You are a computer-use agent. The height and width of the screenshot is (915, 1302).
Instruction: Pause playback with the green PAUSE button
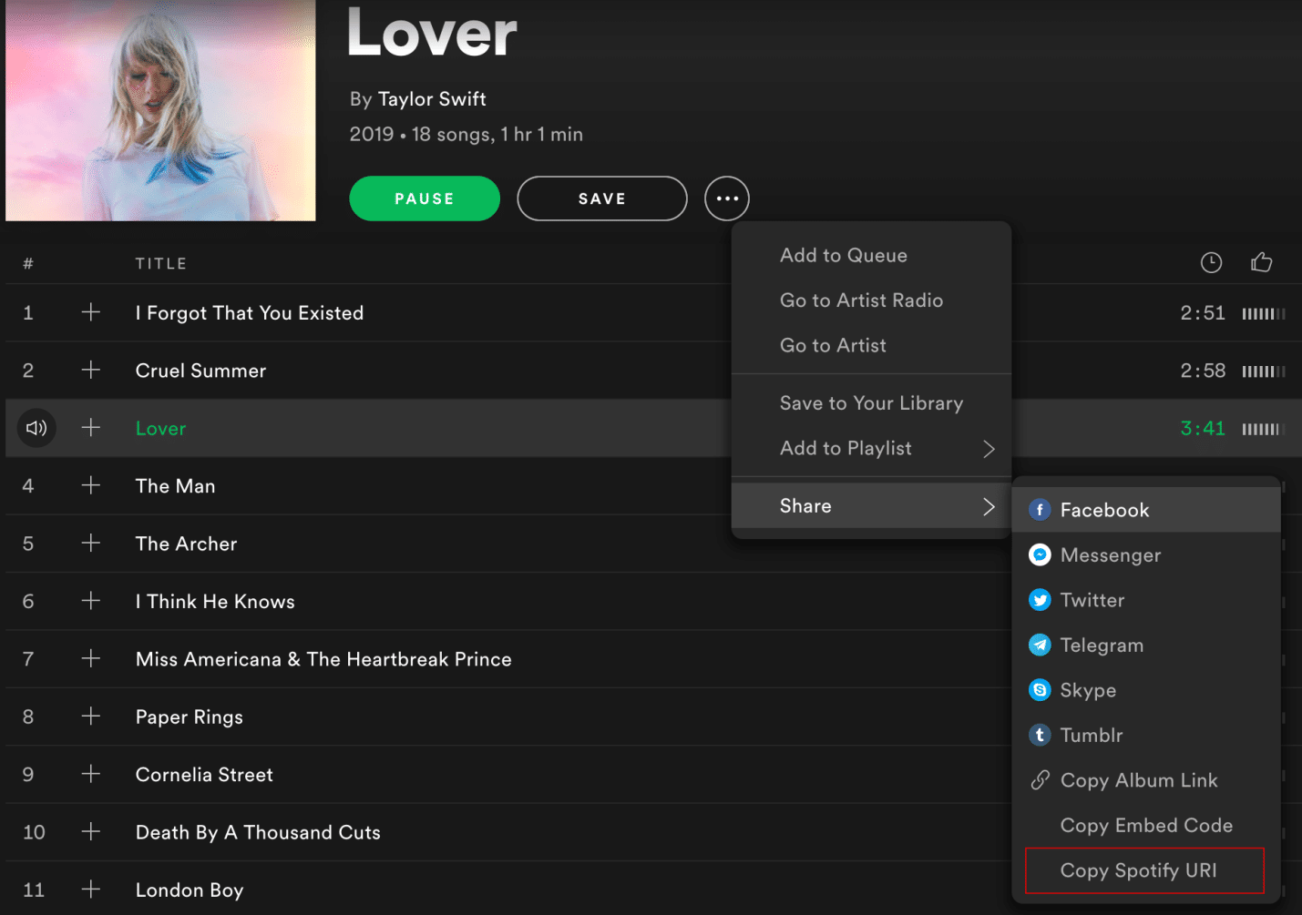pyautogui.click(x=425, y=198)
